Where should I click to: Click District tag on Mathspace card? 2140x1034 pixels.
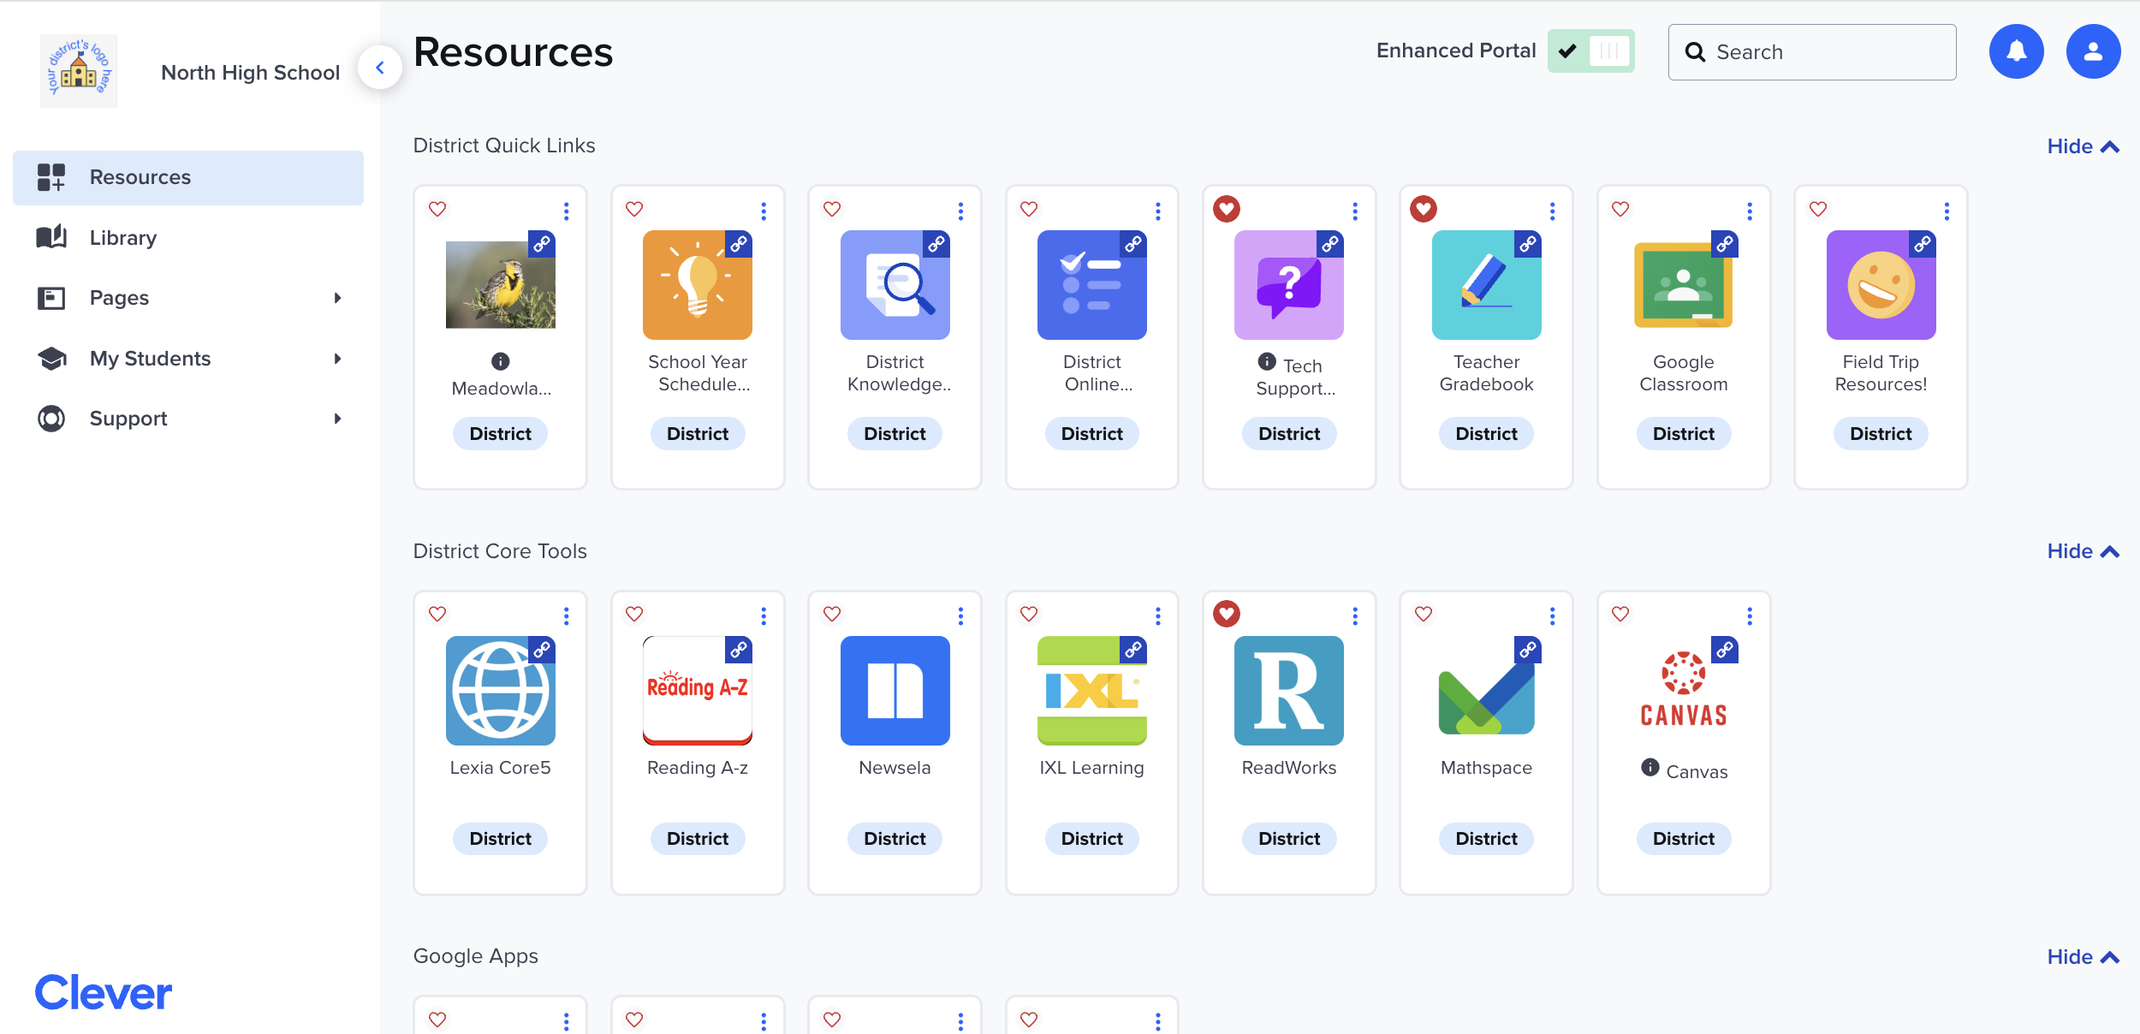click(x=1486, y=839)
